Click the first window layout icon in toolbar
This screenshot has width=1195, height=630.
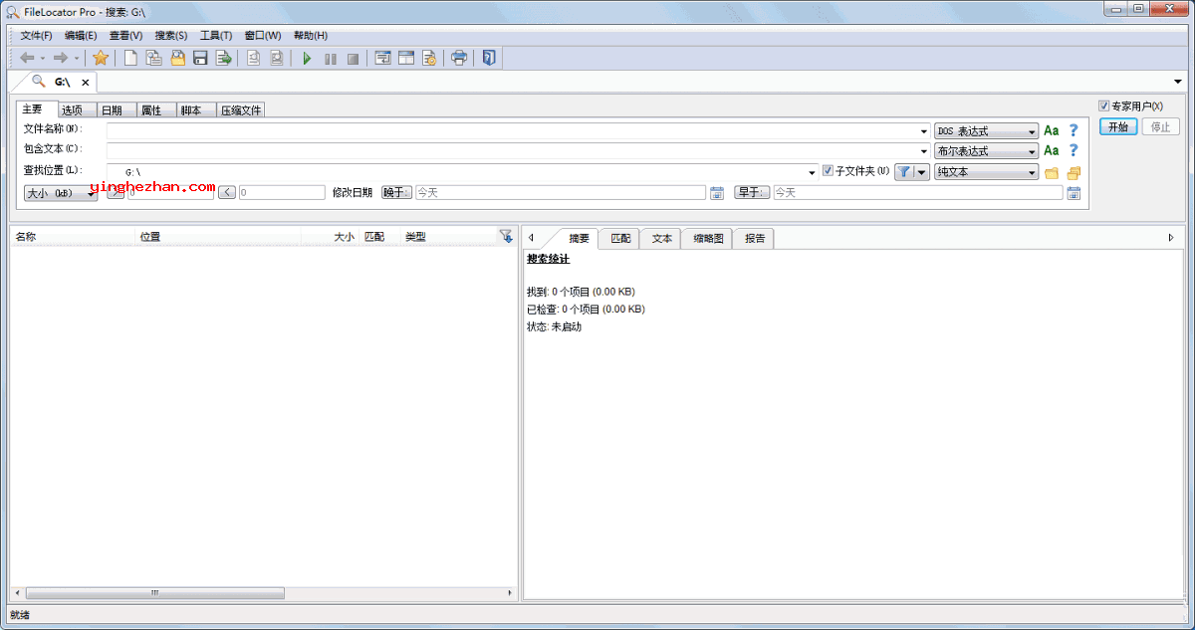pos(382,59)
